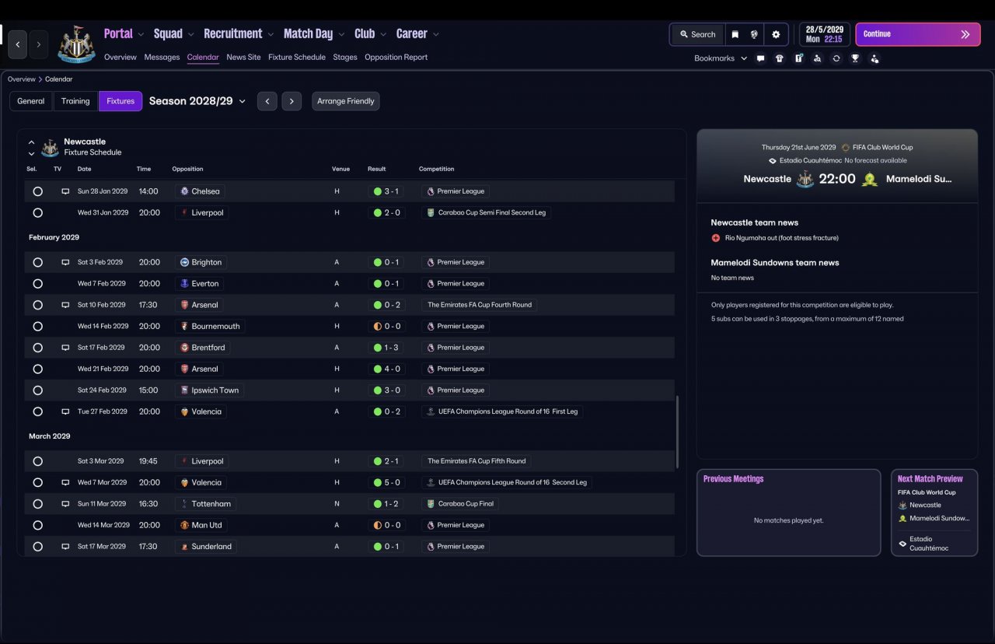
Task: Open the Next Match Preview card
Action: (x=934, y=513)
